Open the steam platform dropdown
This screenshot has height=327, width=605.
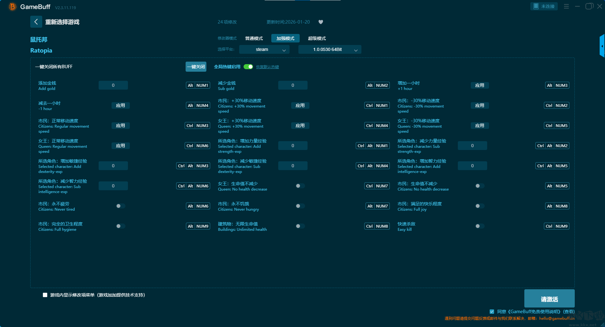tap(264, 50)
